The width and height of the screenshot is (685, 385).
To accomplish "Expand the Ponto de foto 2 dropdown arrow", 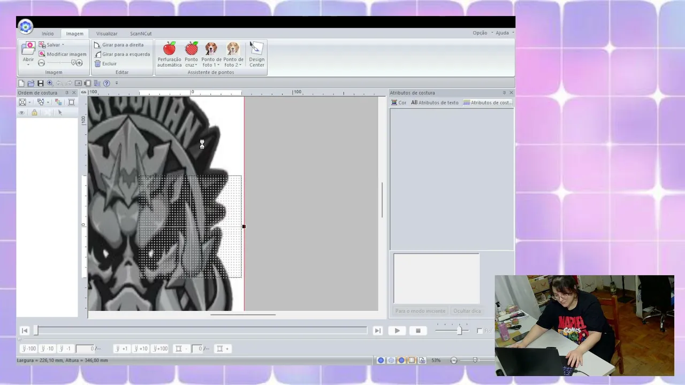I will (x=240, y=65).
